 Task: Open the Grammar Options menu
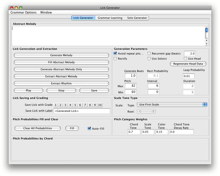[x=23, y=13]
